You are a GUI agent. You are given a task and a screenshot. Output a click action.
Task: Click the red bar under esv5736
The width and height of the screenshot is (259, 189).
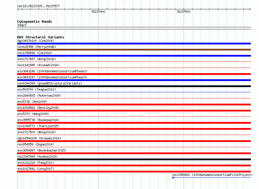(134, 105)
